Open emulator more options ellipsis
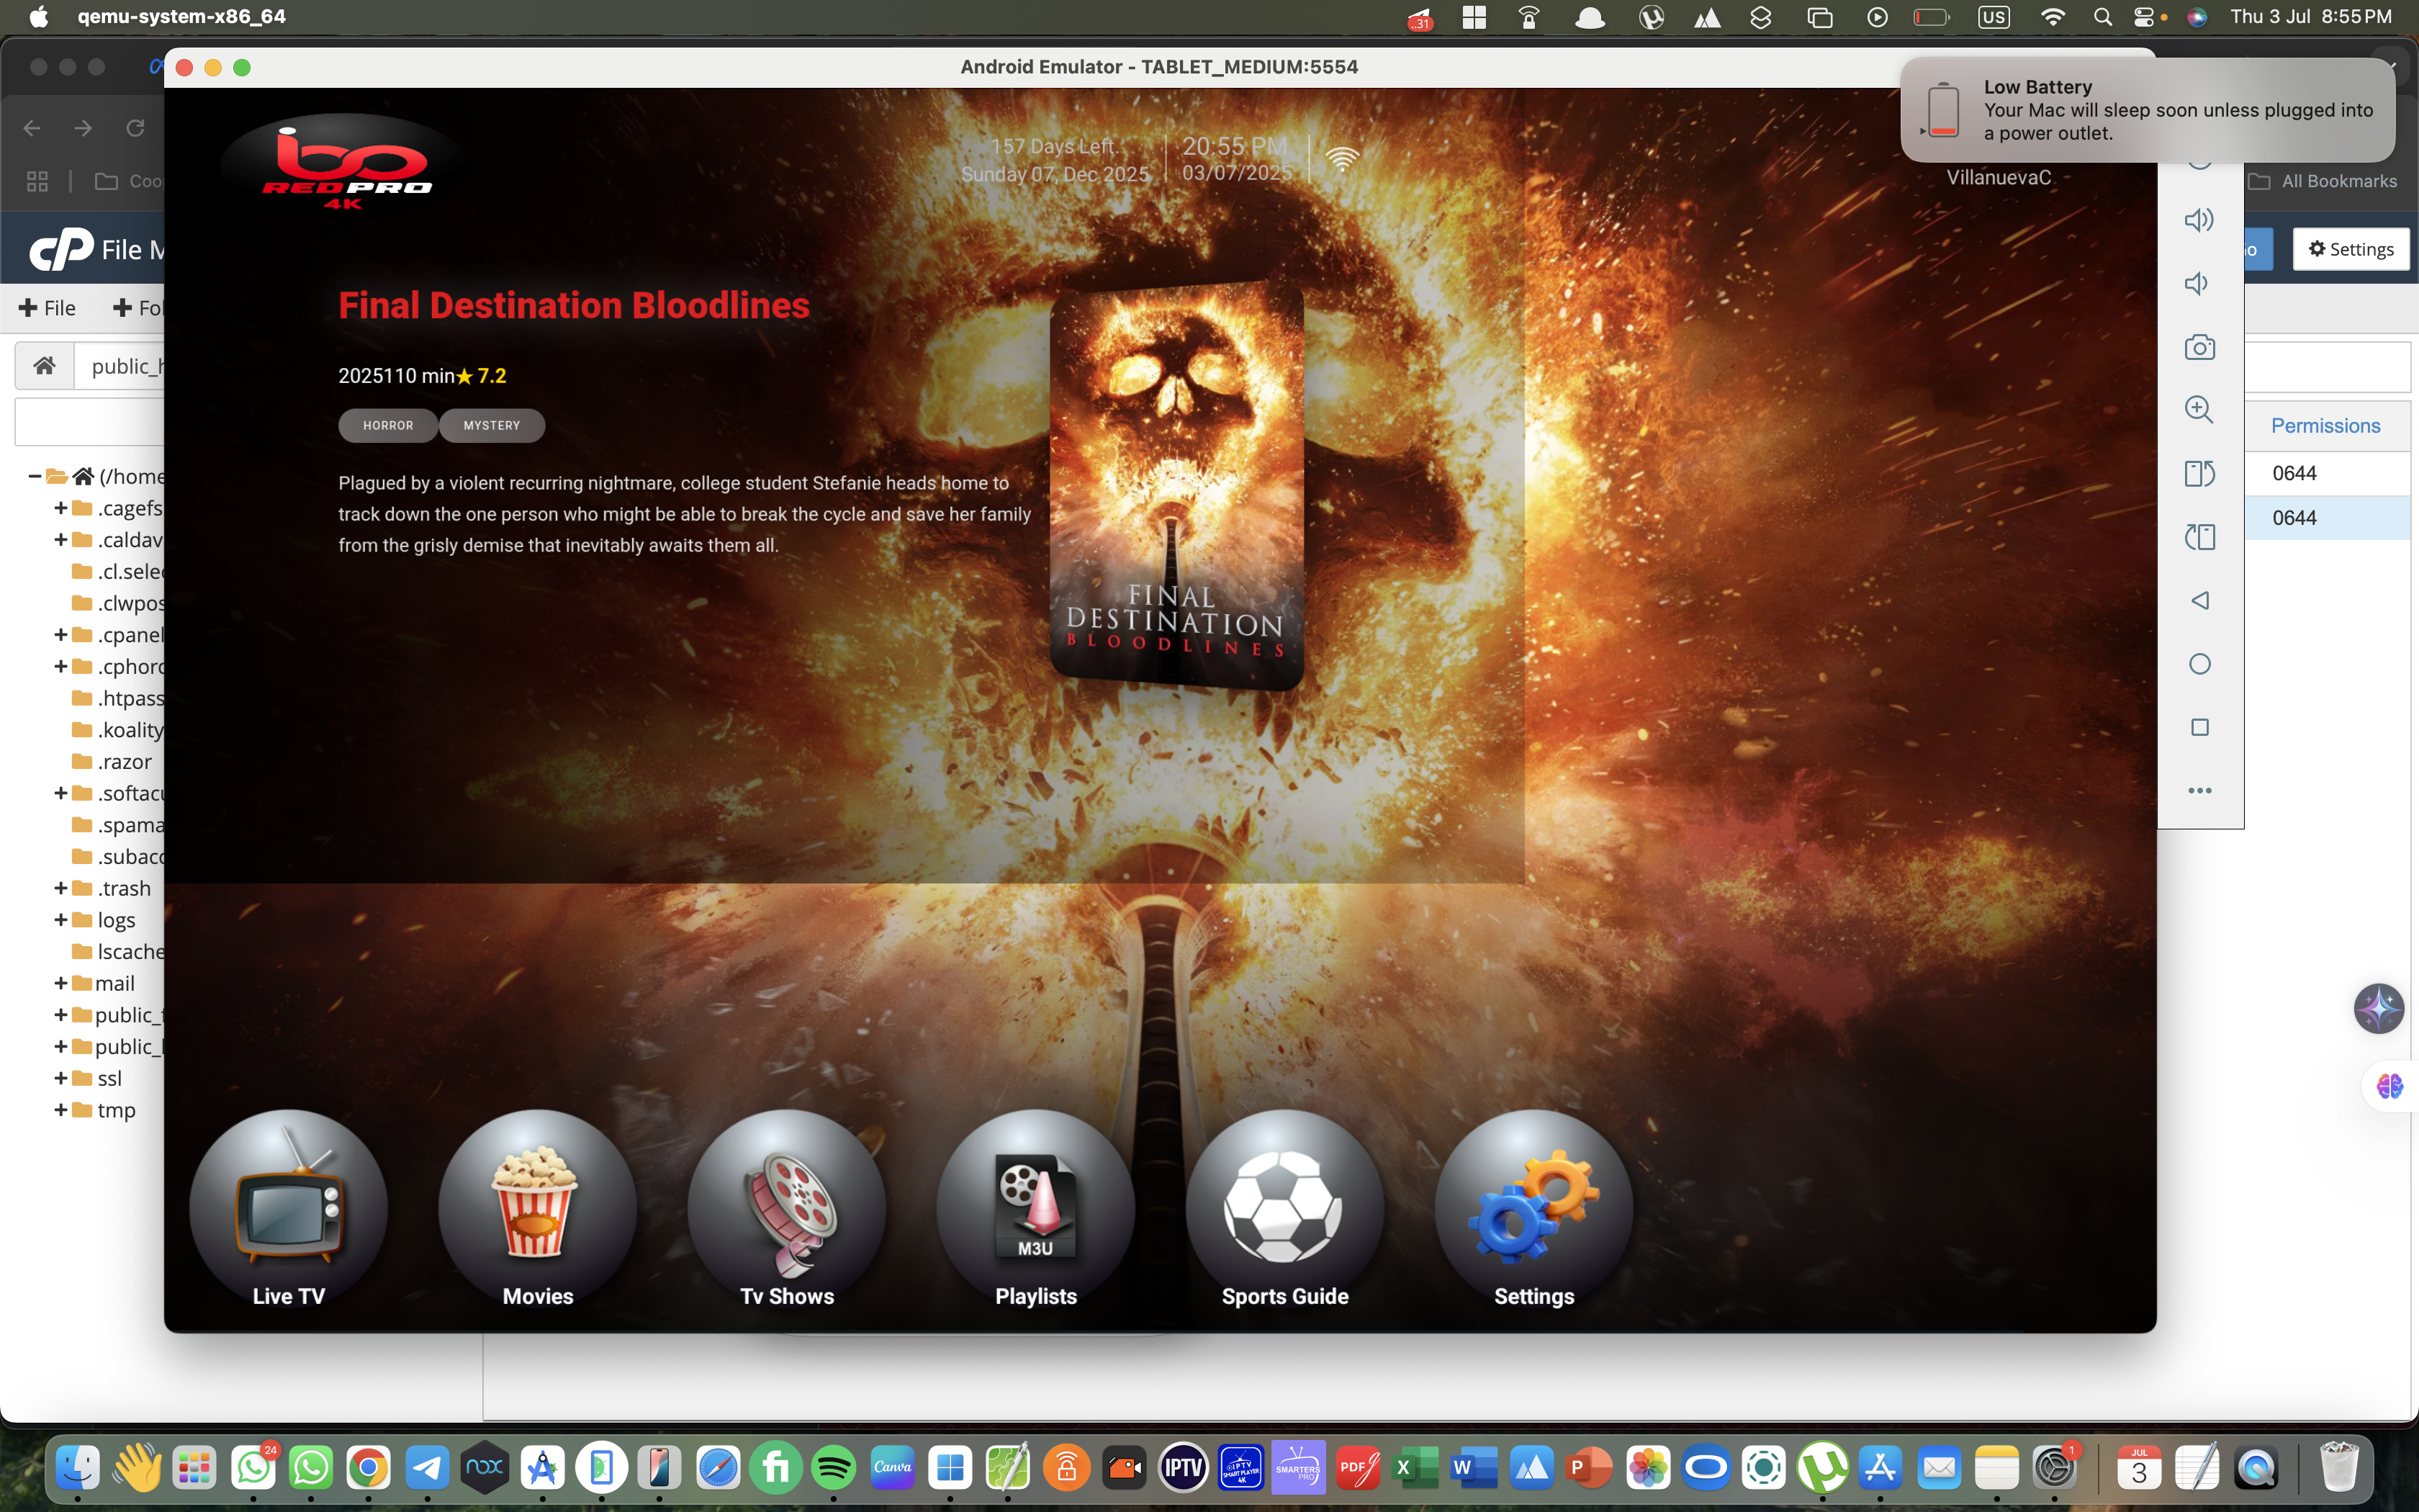The height and width of the screenshot is (1512, 2419). click(2199, 790)
